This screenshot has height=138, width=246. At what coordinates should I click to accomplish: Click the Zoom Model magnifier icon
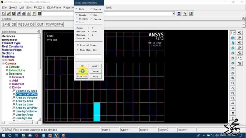233,83
